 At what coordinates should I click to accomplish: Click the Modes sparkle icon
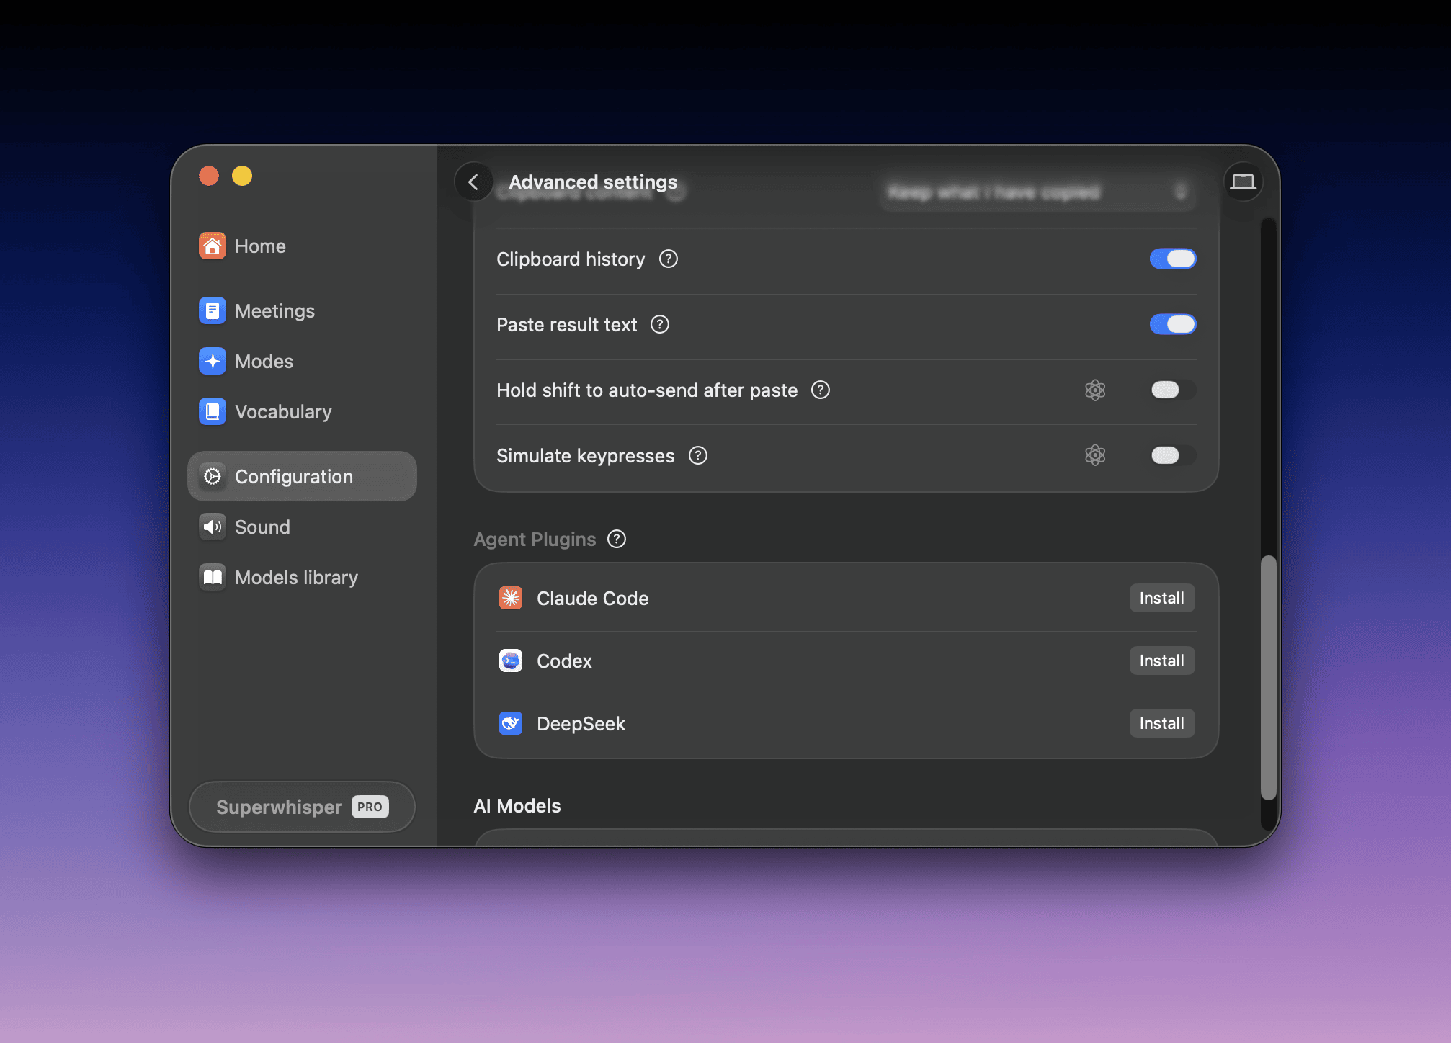point(212,362)
